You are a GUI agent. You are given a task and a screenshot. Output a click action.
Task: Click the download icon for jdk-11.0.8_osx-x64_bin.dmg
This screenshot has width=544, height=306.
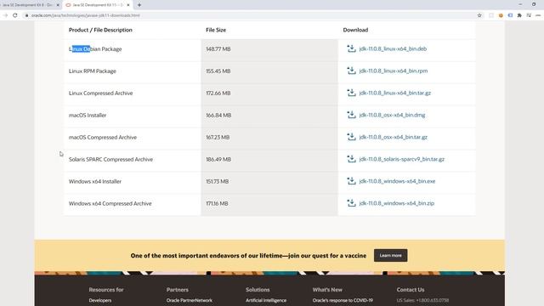351,115
